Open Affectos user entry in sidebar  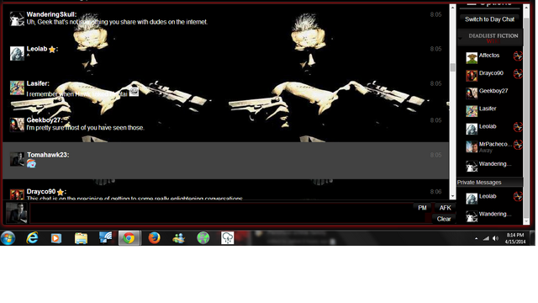click(x=489, y=56)
